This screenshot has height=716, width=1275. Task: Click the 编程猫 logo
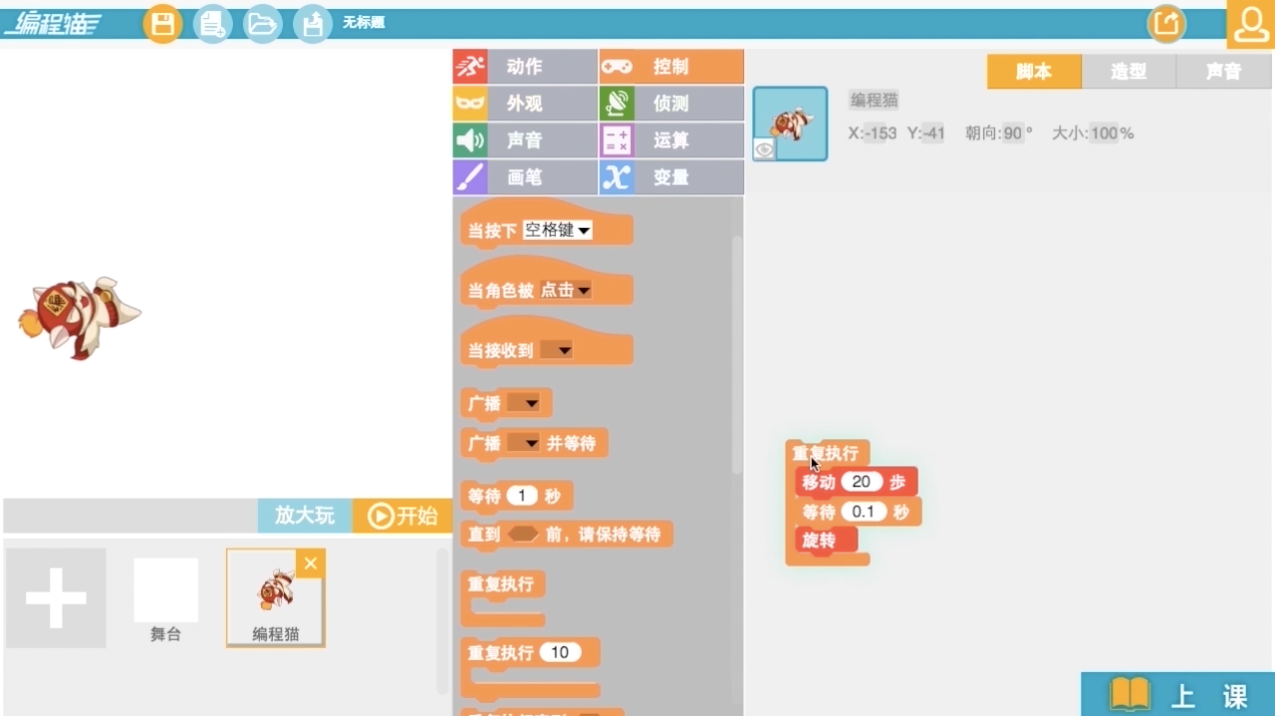click(x=53, y=23)
